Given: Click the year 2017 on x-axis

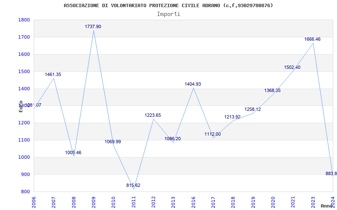Looking at the screenshot, I should 214,202.
